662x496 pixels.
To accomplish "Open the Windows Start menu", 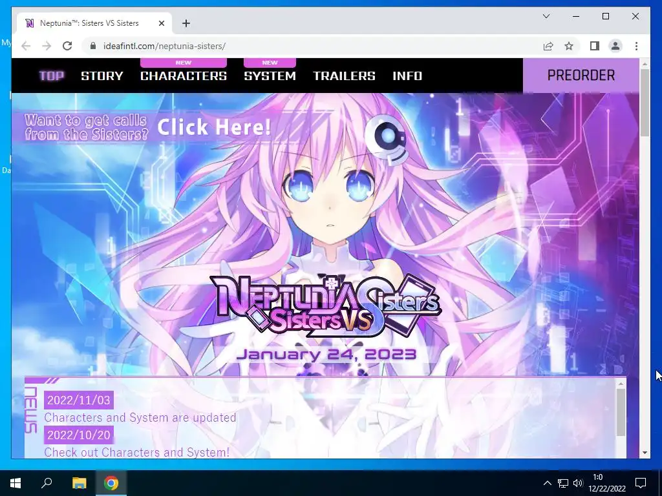I will pos(16,483).
